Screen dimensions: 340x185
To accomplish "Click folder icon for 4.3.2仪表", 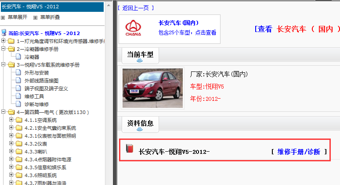I will click(19, 144).
